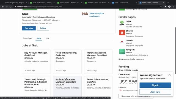Follow Grab with the Follow button
176x99 pixels.
tap(43, 28)
